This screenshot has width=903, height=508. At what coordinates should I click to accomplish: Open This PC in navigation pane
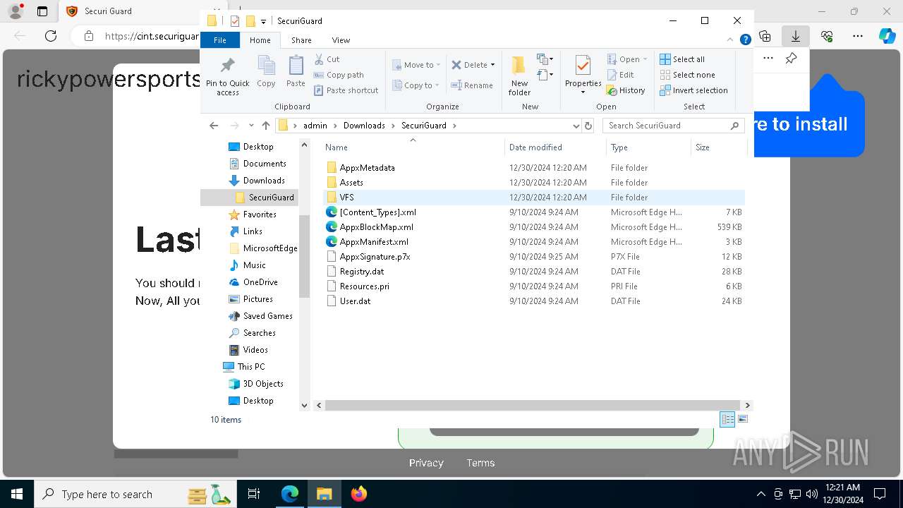(251, 367)
